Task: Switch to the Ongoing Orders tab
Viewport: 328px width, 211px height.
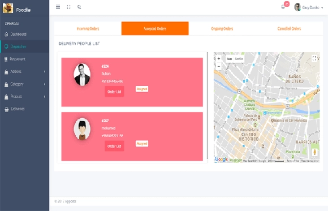Action: (x=222, y=28)
